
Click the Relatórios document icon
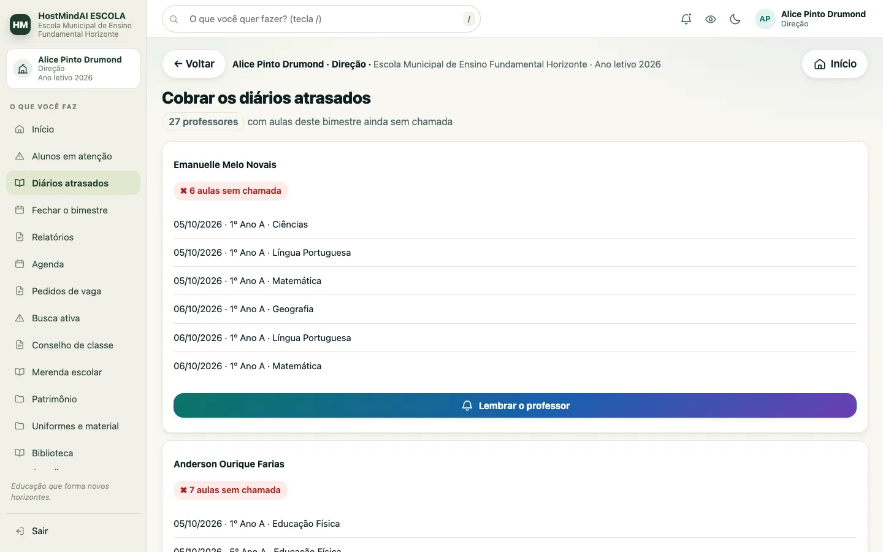[20, 237]
